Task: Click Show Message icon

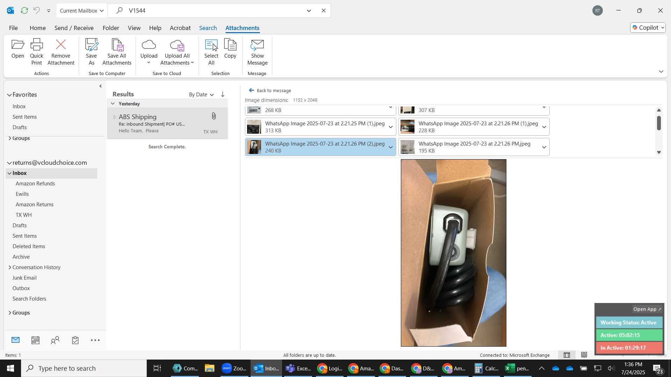Action: (x=257, y=52)
